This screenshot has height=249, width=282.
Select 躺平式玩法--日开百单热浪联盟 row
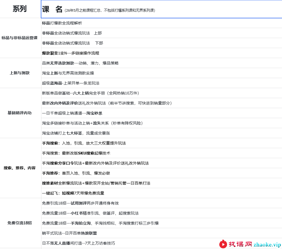tap(162, 233)
